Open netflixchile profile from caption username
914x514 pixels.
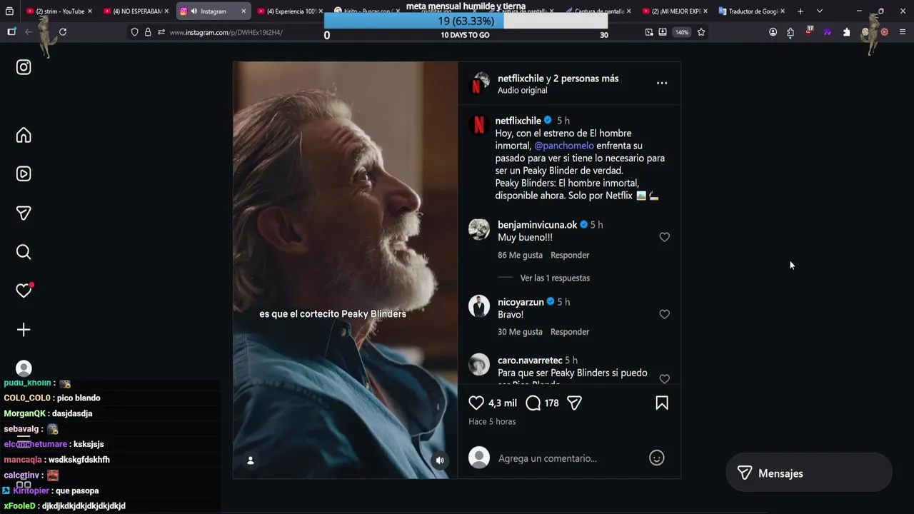[518, 121]
